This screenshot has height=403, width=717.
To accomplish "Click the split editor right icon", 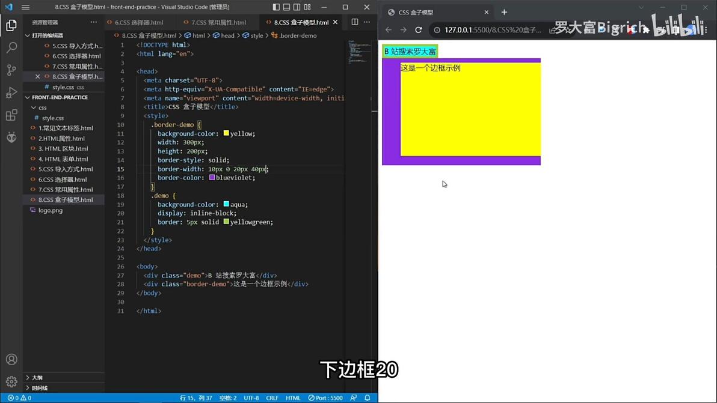I will [x=355, y=22].
